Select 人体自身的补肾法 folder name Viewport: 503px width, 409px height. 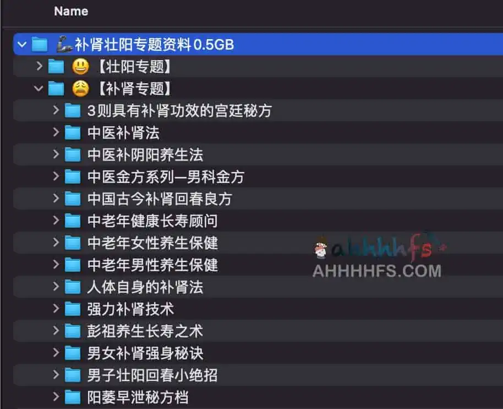point(145,287)
